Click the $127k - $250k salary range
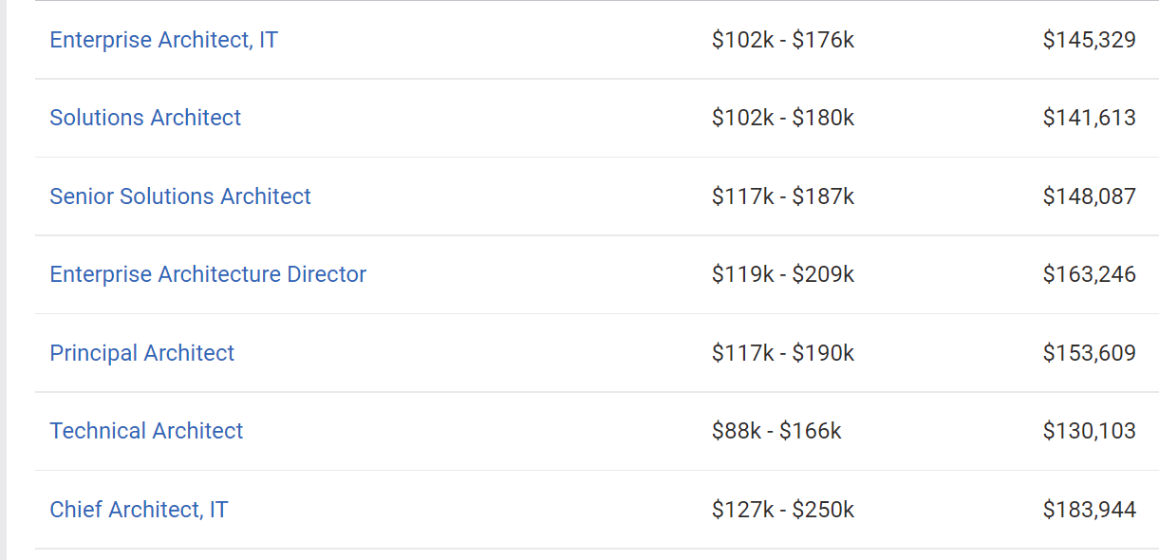The height and width of the screenshot is (560, 1159). [782, 510]
